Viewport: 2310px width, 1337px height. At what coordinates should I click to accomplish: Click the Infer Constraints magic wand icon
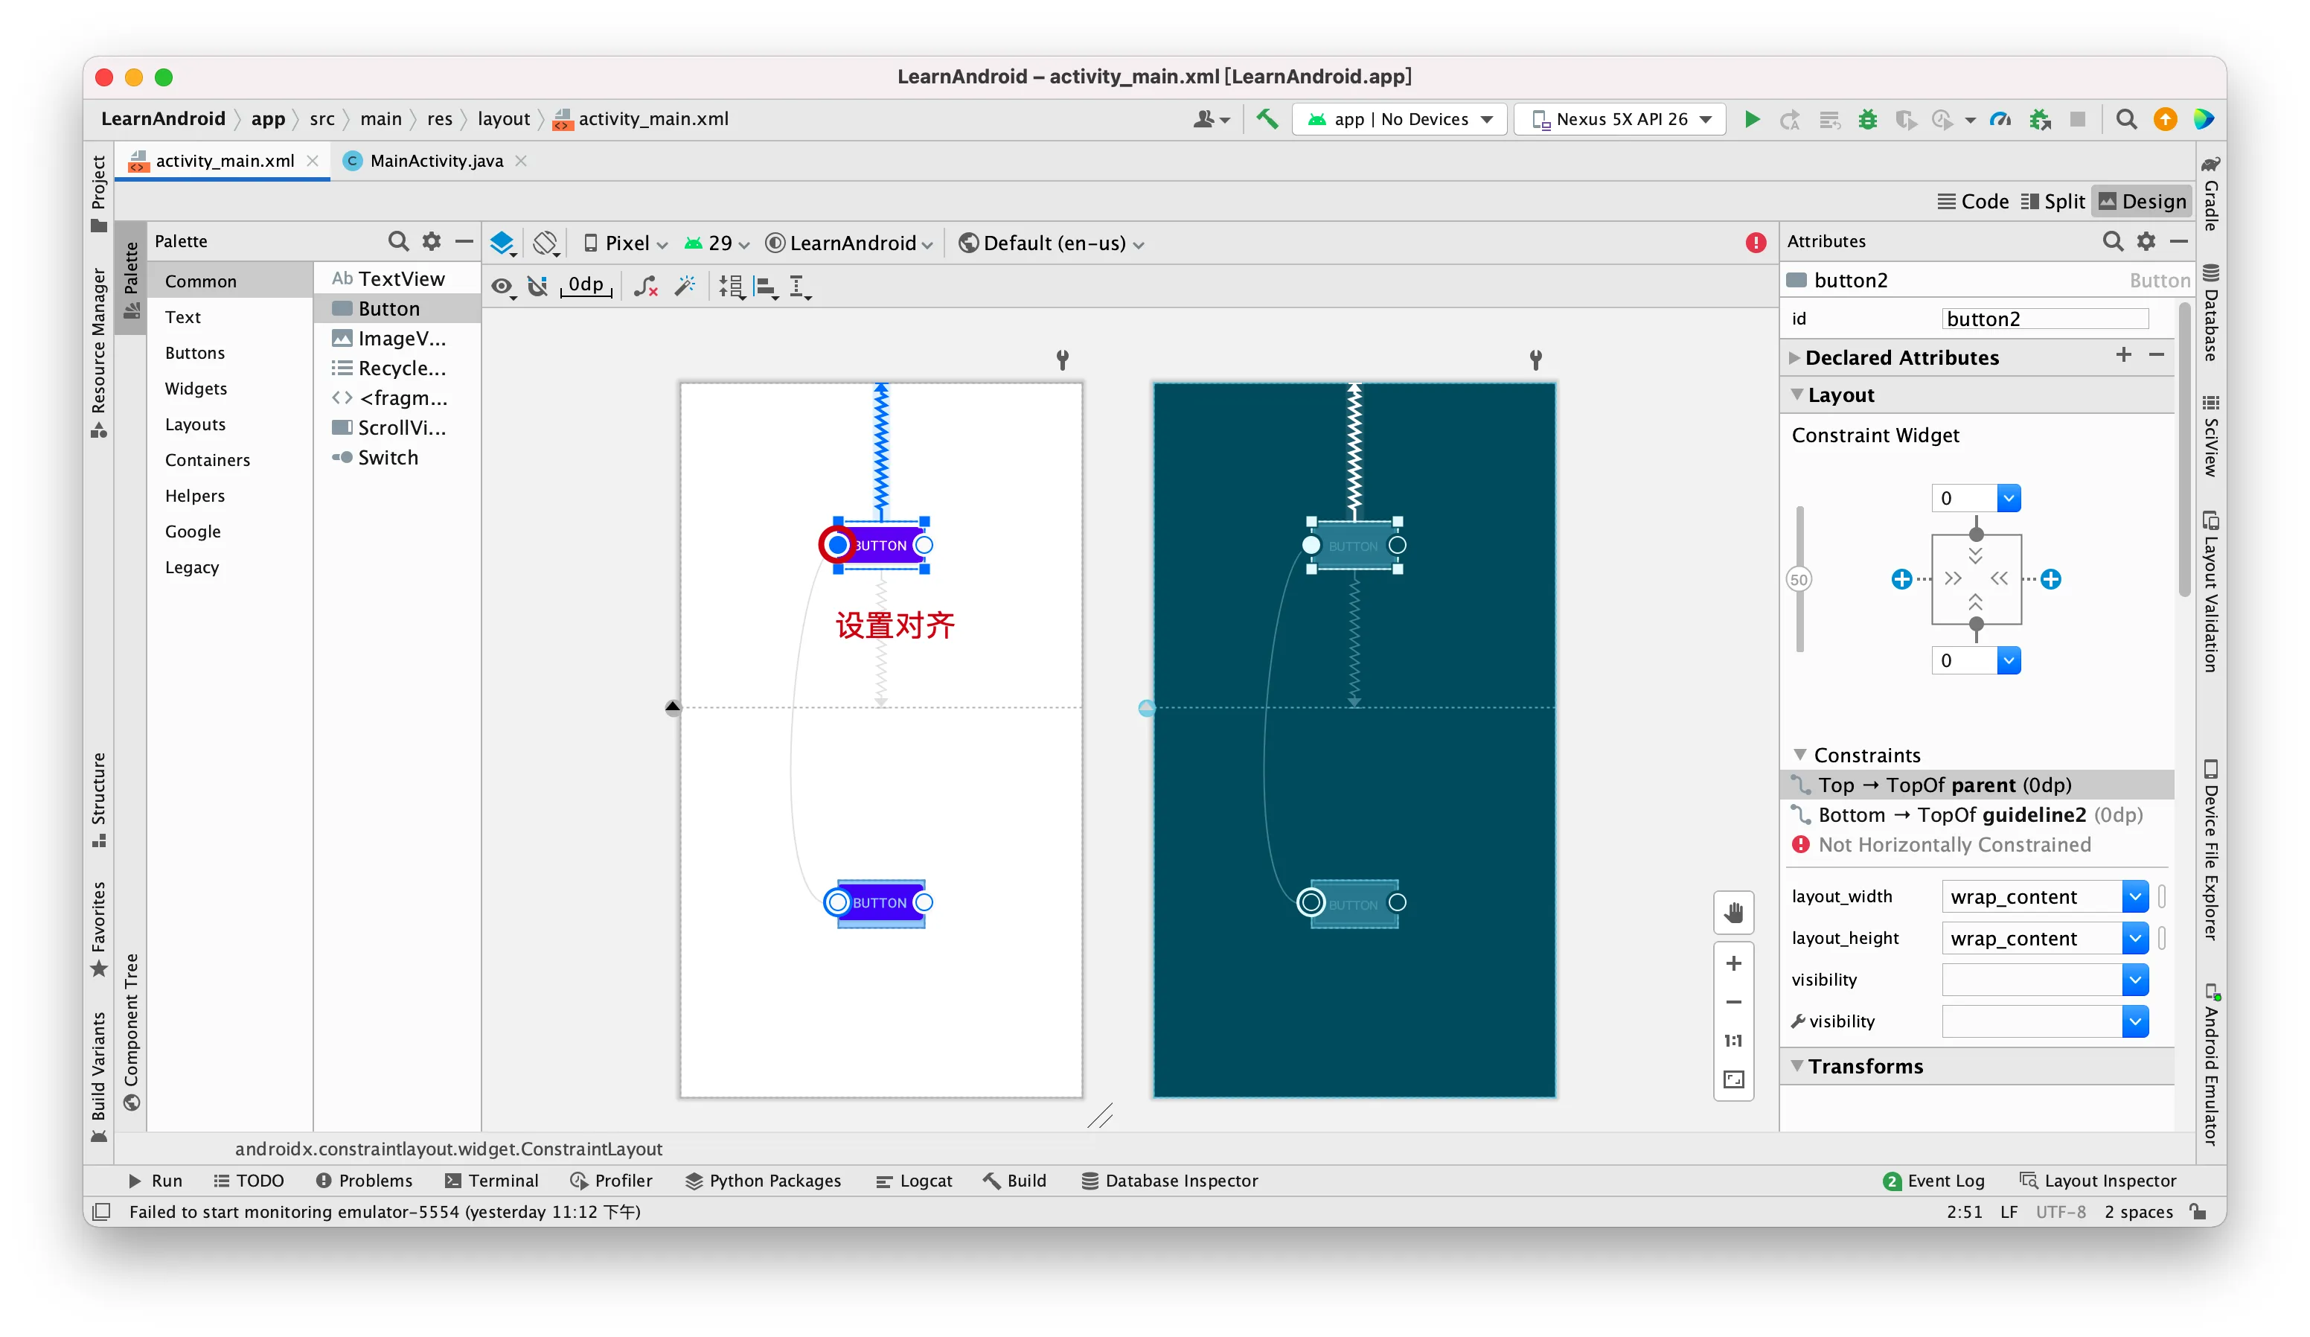[684, 286]
